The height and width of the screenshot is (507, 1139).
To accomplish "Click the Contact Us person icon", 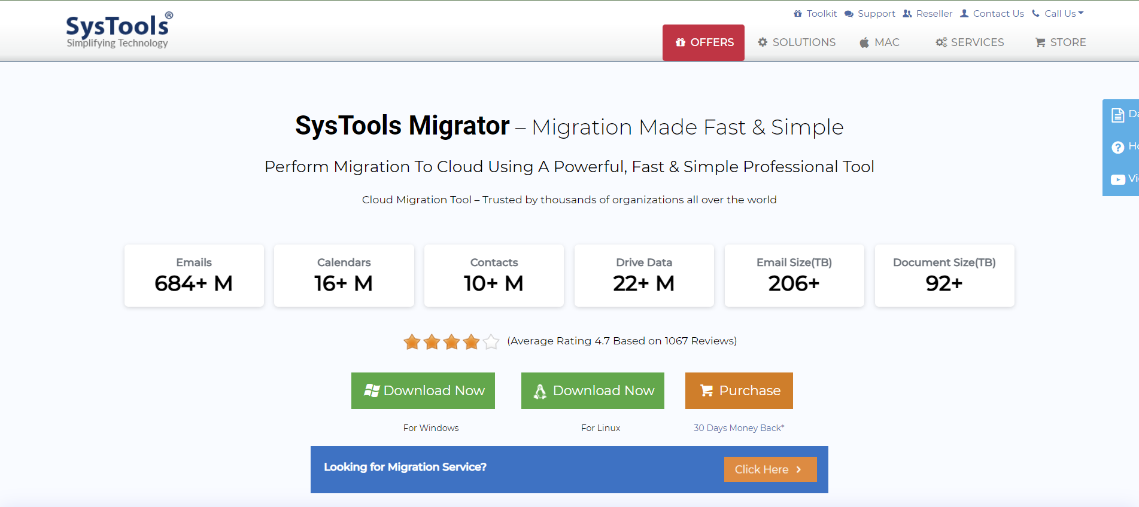I will [964, 14].
